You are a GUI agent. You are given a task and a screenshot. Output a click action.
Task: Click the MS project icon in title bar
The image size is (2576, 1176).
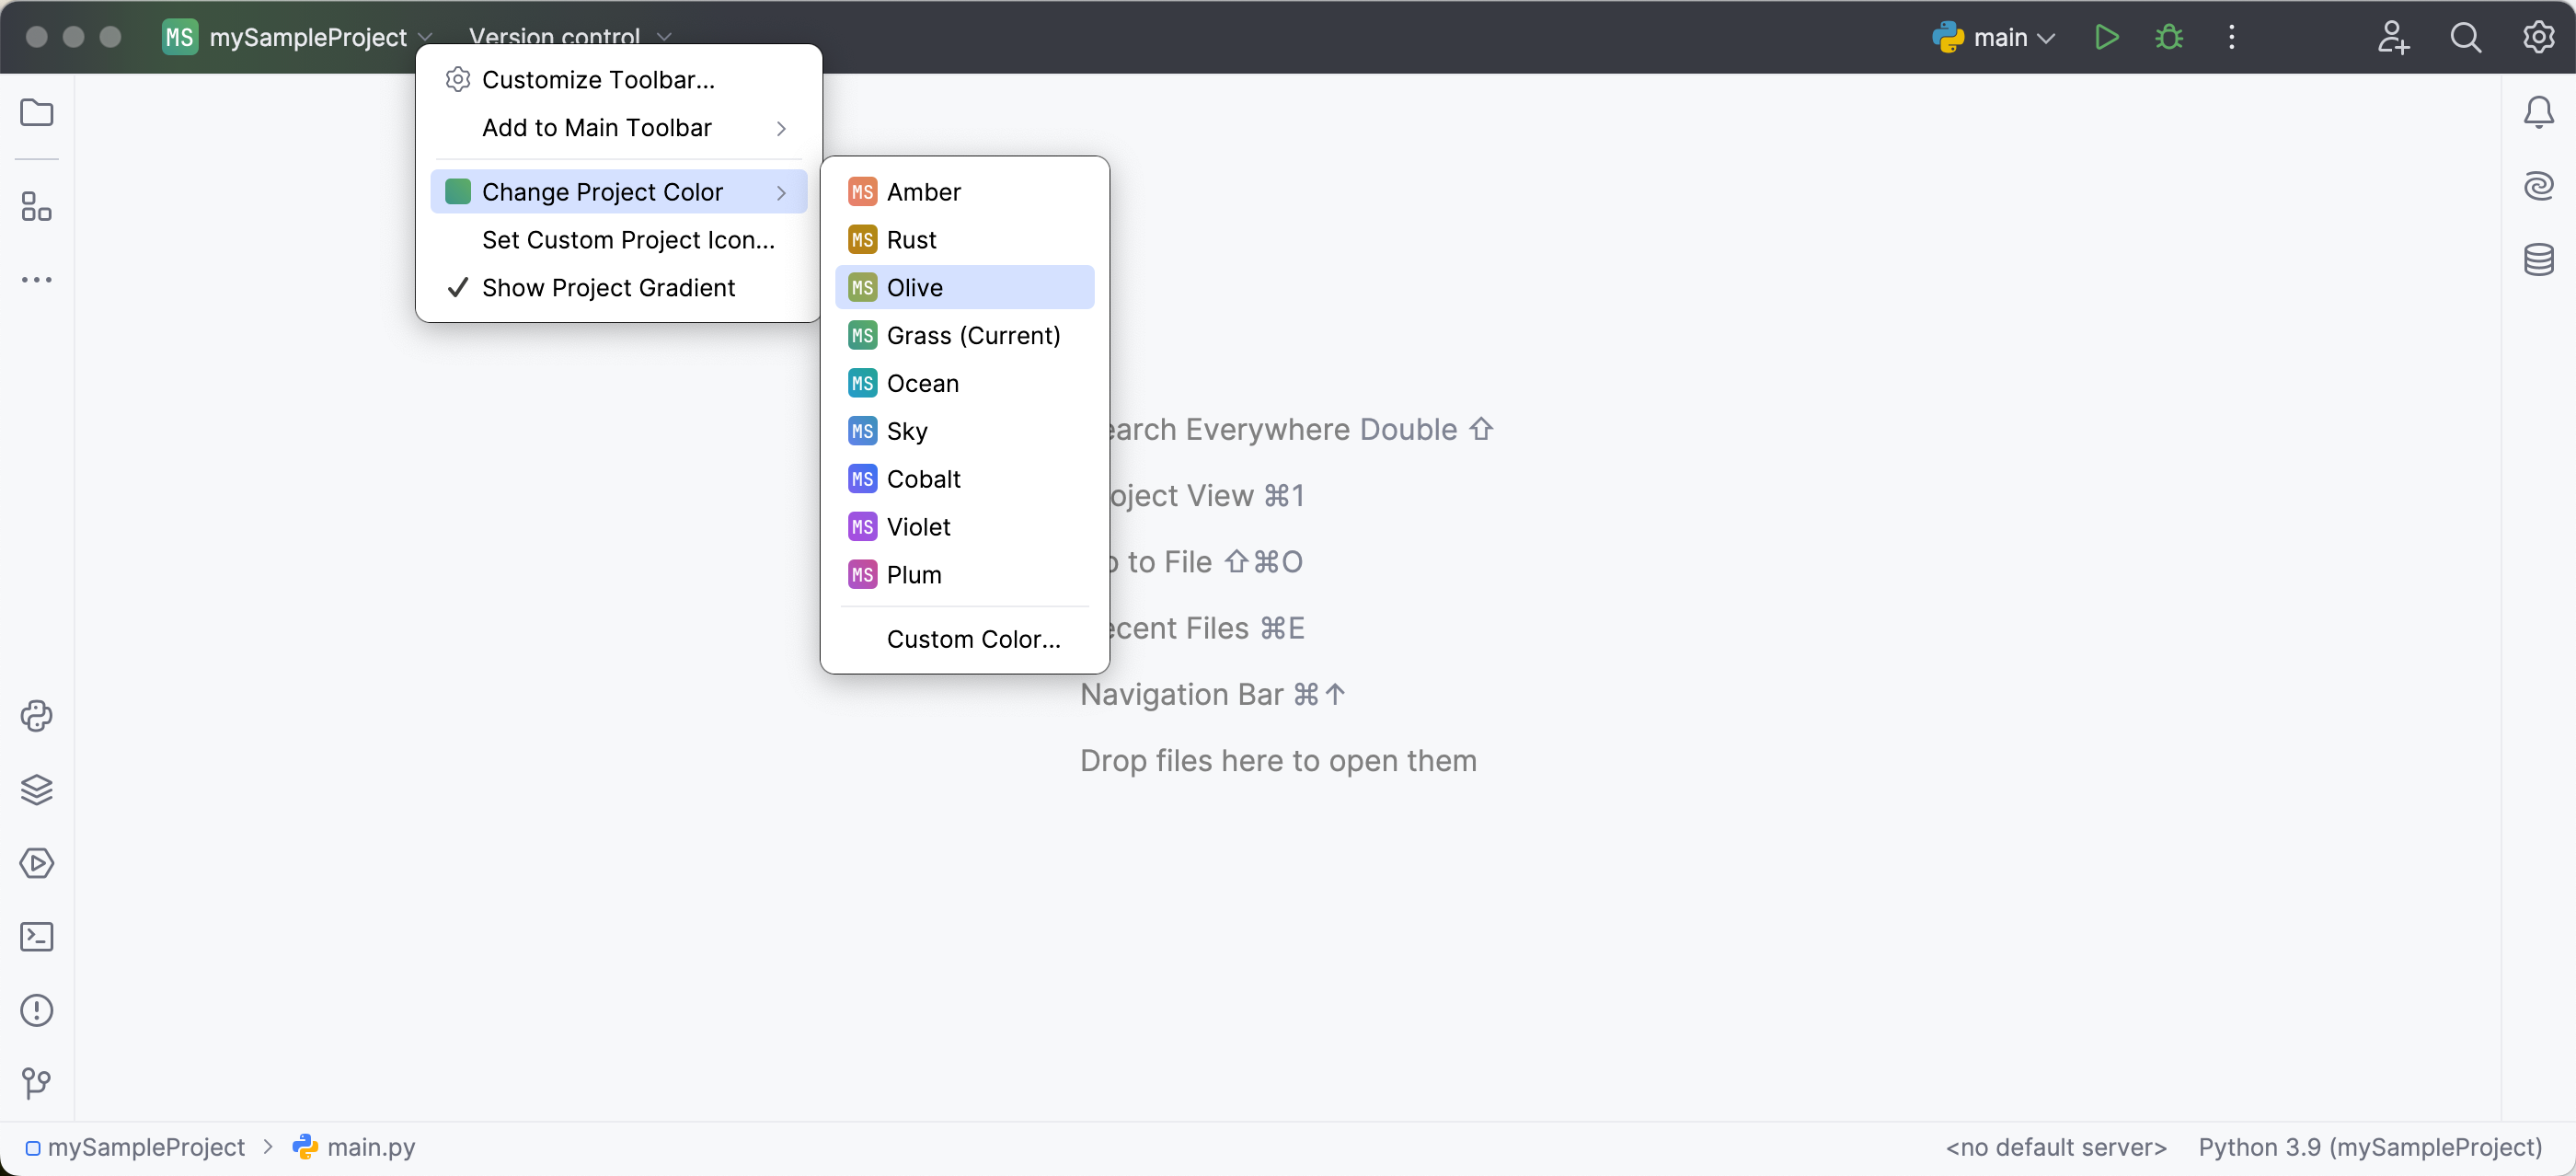(x=180, y=37)
